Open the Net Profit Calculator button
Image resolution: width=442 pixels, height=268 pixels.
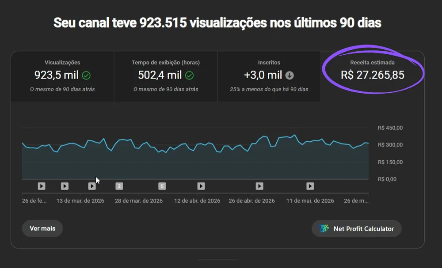[357, 229]
